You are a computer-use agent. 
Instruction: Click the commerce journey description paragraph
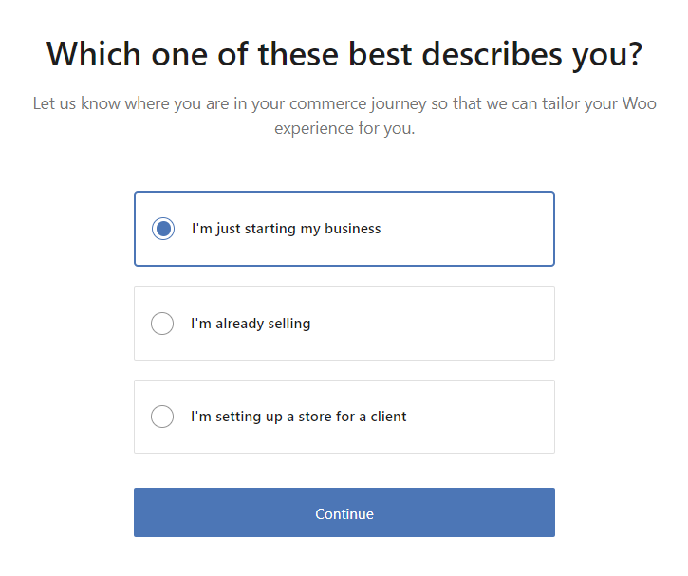[x=344, y=116]
